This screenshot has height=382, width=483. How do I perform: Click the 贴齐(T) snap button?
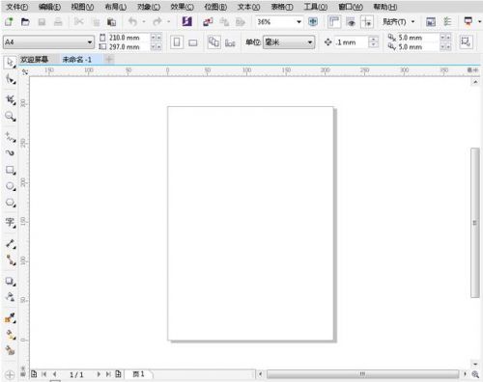click(398, 22)
